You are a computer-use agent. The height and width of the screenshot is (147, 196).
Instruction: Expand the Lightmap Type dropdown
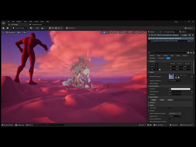click(x=175, y=116)
